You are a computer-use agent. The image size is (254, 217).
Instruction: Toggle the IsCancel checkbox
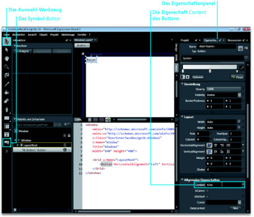[x=207, y=190]
